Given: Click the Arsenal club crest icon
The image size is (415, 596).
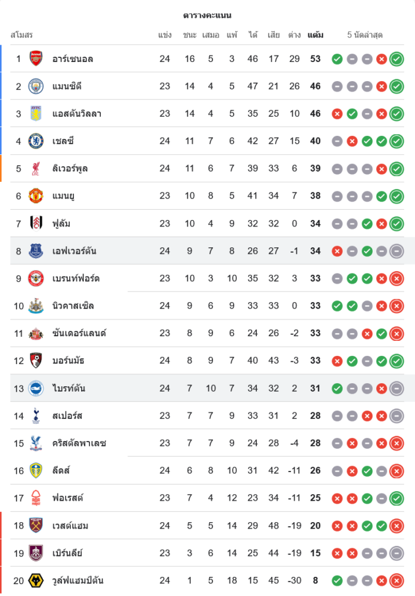Looking at the screenshot, I should (x=36, y=58).
